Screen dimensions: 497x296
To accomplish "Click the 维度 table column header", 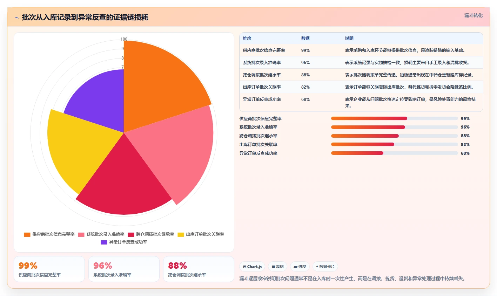I will [247, 39].
